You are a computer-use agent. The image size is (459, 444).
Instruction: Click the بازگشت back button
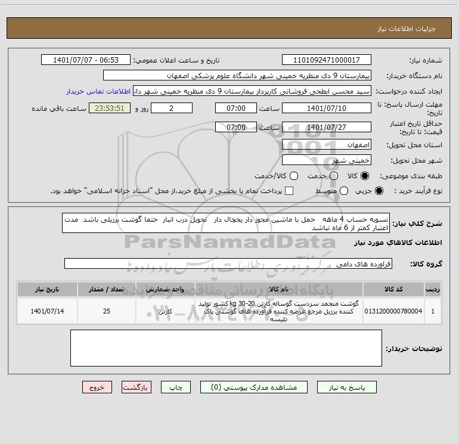pyautogui.click(x=137, y=387)
